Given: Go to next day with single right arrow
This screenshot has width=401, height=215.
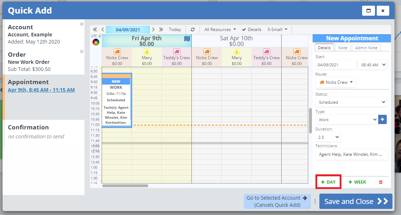Looking at the screenshot, I should pos(153,30).
